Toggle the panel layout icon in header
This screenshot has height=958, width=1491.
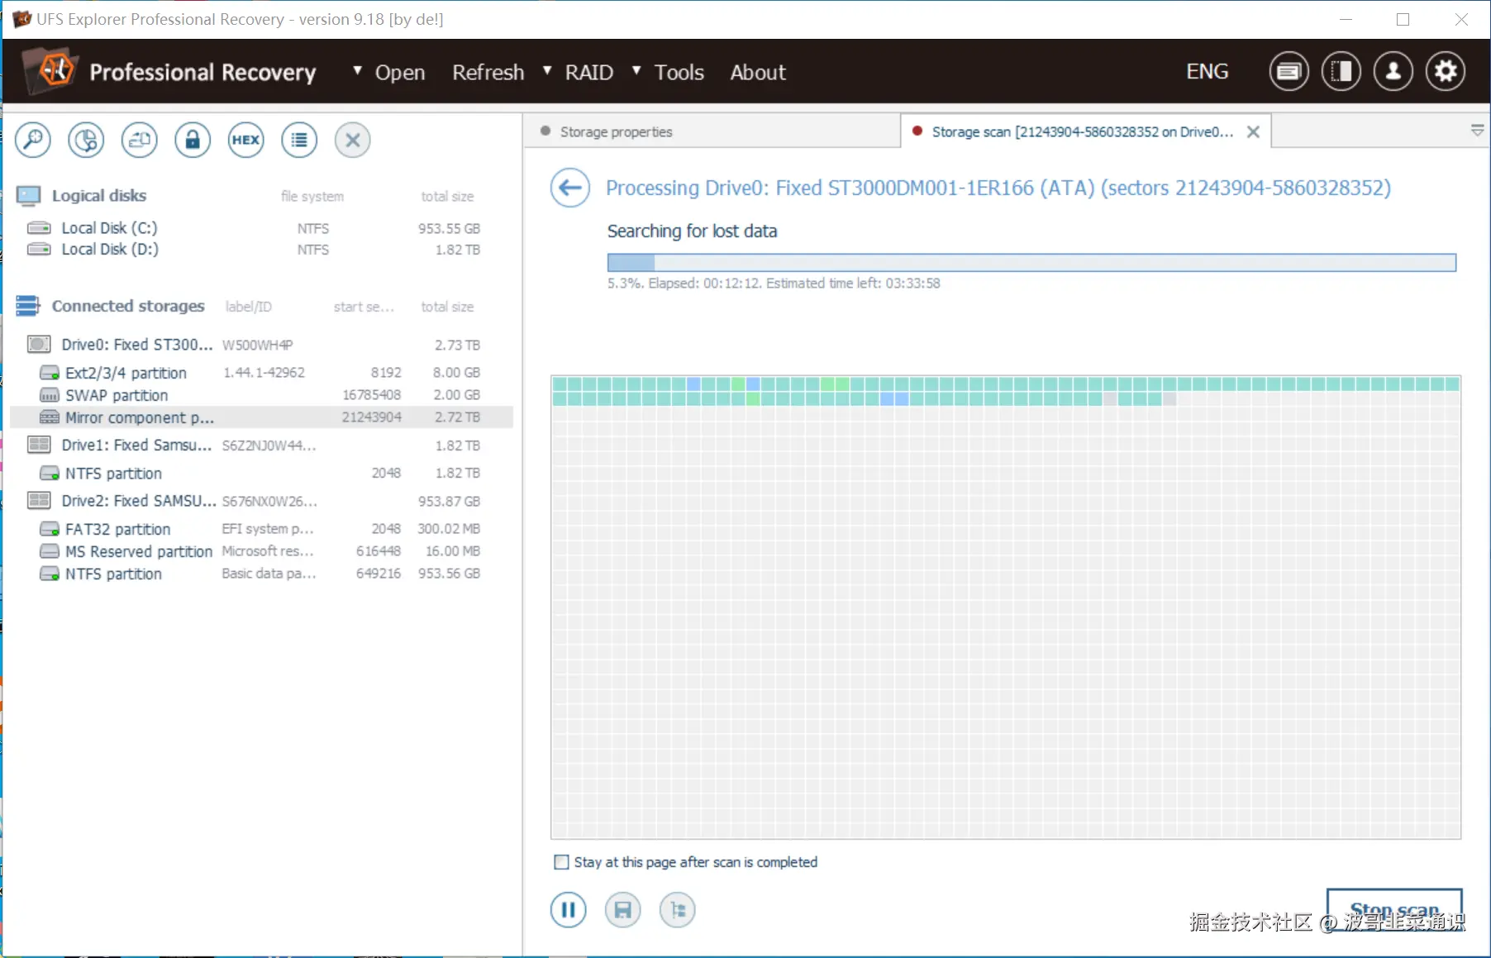coord(1341,72)
